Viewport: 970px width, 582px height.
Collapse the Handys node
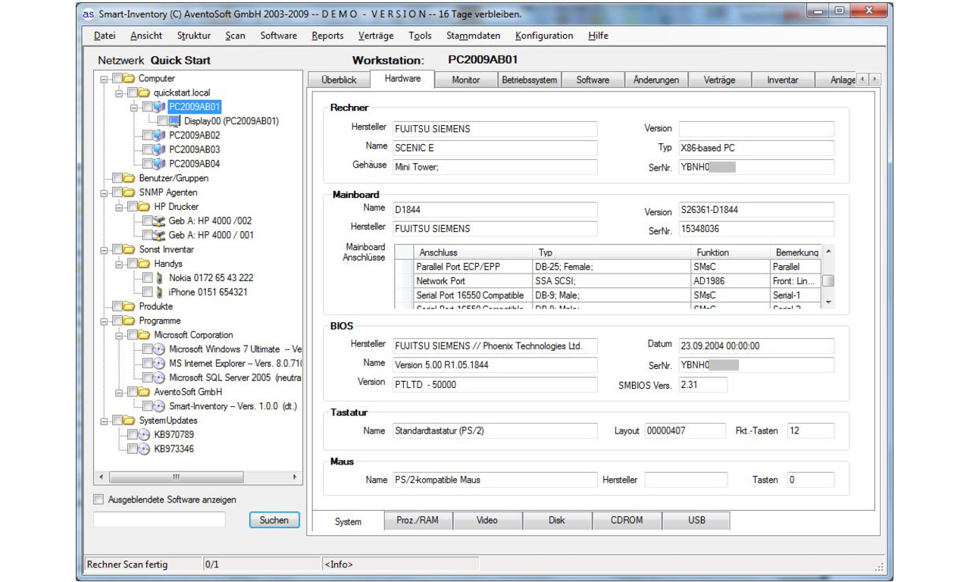[119, 264]
